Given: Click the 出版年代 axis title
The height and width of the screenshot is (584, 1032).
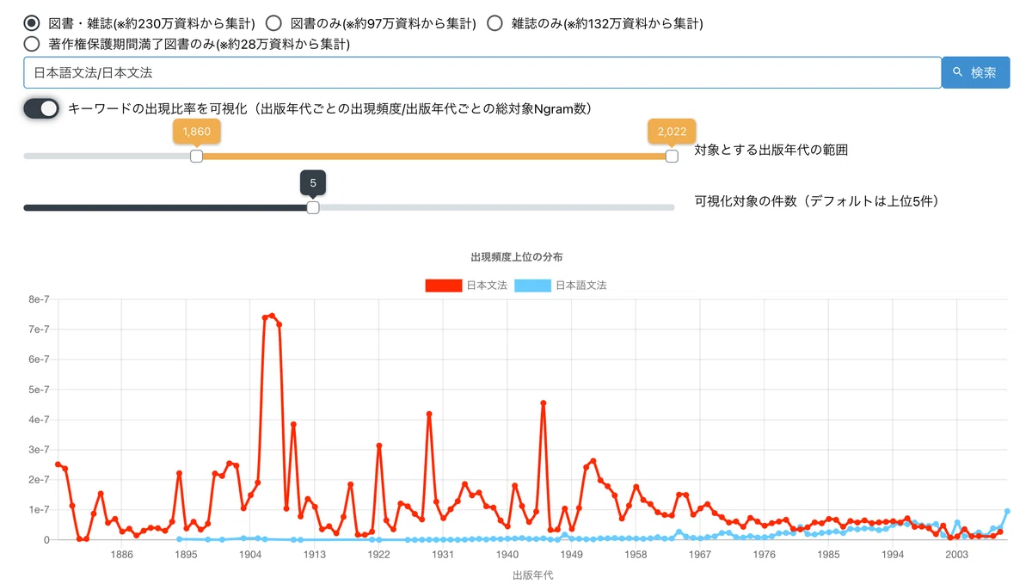Looking at the screenshot, I should point(532,575).
